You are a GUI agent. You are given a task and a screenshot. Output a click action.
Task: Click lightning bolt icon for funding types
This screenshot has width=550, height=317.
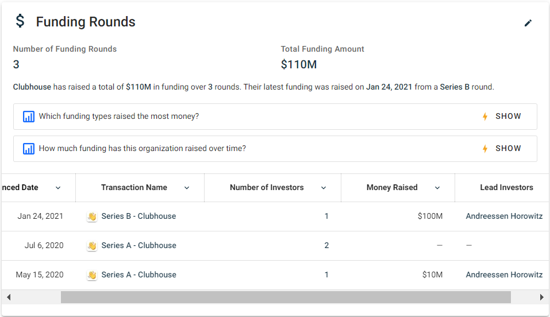click(484, 117)
